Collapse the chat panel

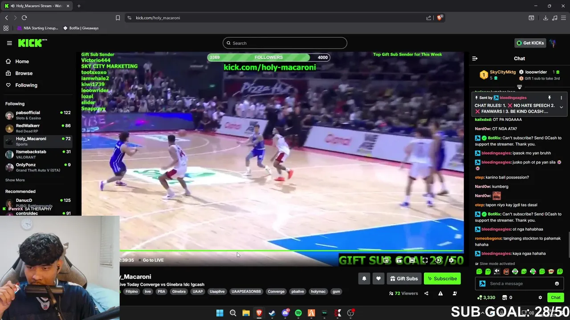tap(475, 59)
